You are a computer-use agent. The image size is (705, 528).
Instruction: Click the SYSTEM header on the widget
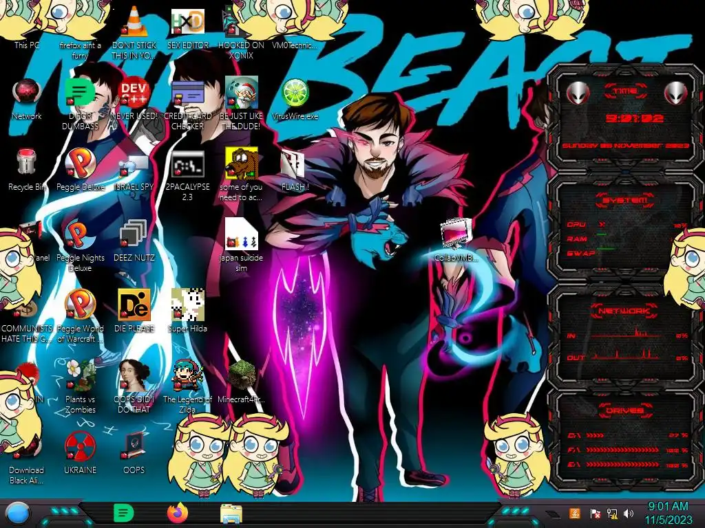click(x=625, y=200)
